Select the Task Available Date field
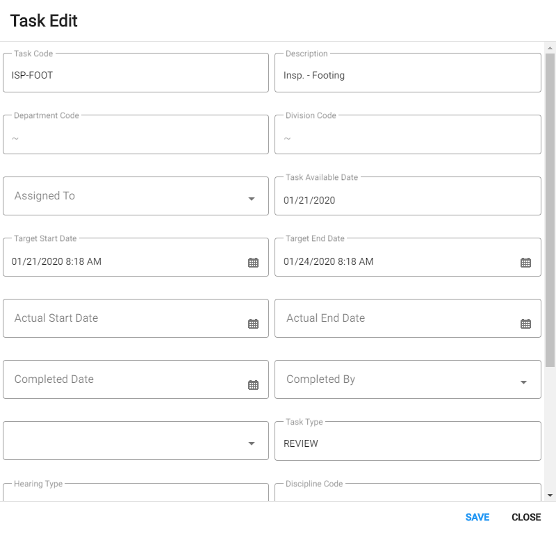 [408, 196]
